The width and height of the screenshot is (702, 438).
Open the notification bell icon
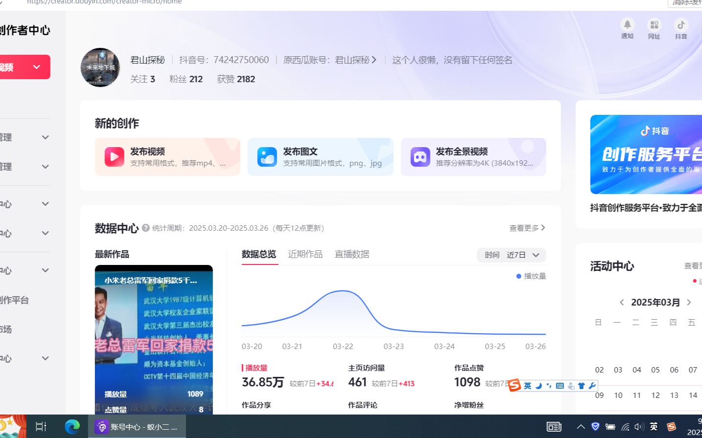pyautogui.click(x=627, y=24)
